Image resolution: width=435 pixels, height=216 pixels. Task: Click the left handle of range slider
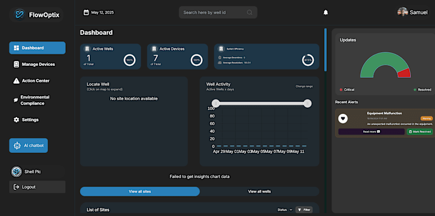coord(216,103)
